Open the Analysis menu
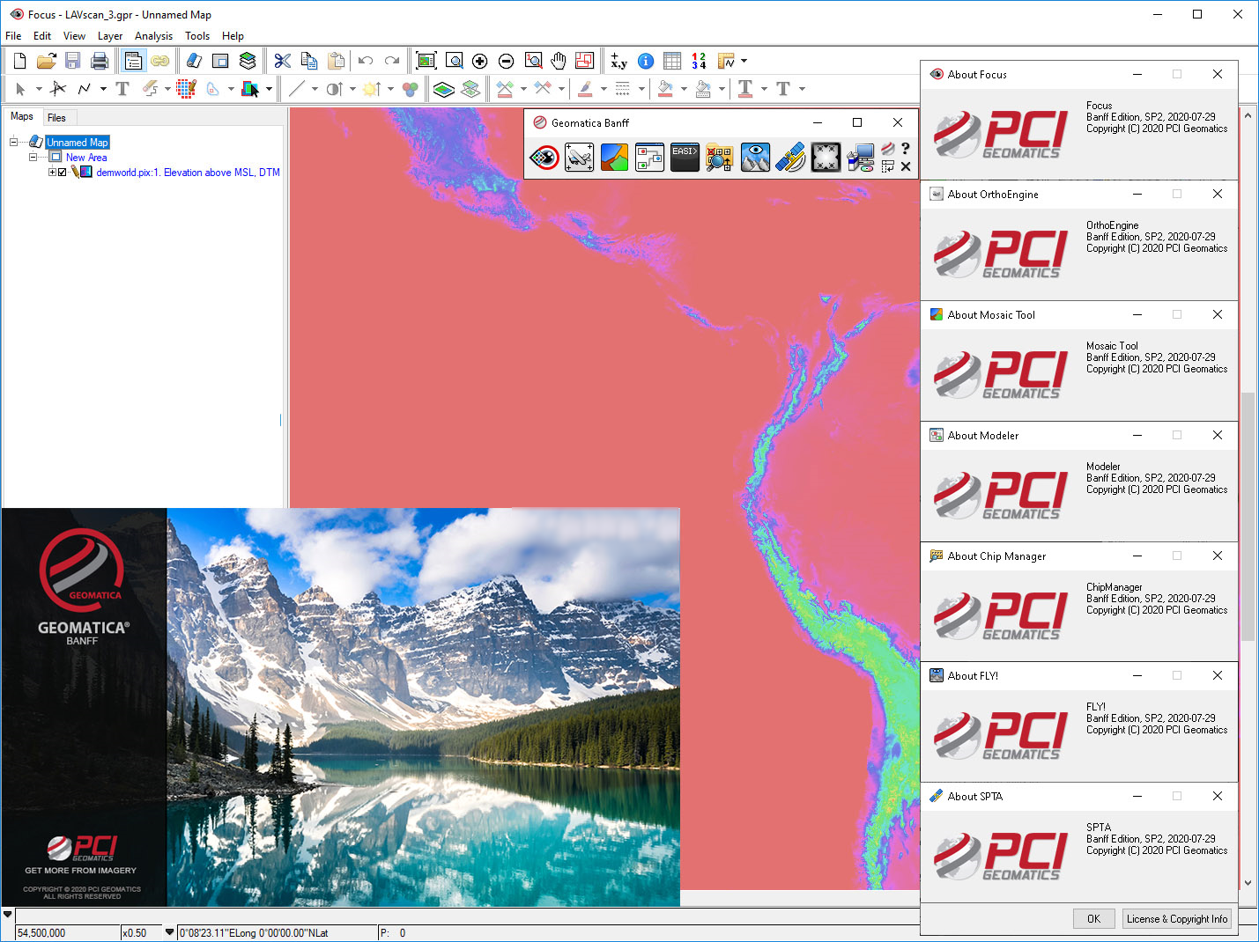The width and height of the screenshot is (1259, 942). pyautogui.click(x=153, y=36)
